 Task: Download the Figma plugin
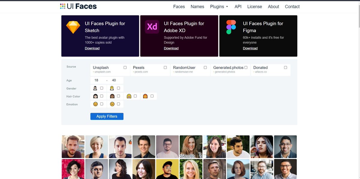click(x=250, y=48)
